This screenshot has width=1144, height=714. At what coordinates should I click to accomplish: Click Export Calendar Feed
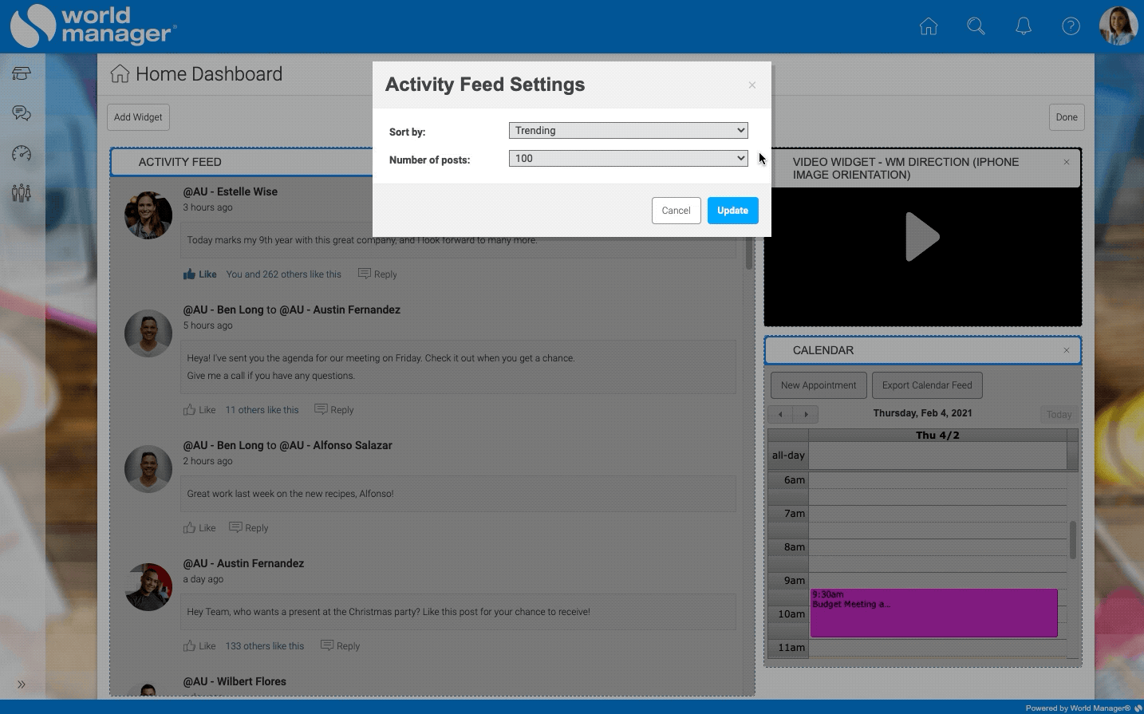pyautogui.click(x=927, y=385)
